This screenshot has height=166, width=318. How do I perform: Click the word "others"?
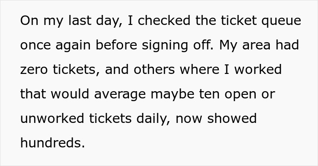154,69
